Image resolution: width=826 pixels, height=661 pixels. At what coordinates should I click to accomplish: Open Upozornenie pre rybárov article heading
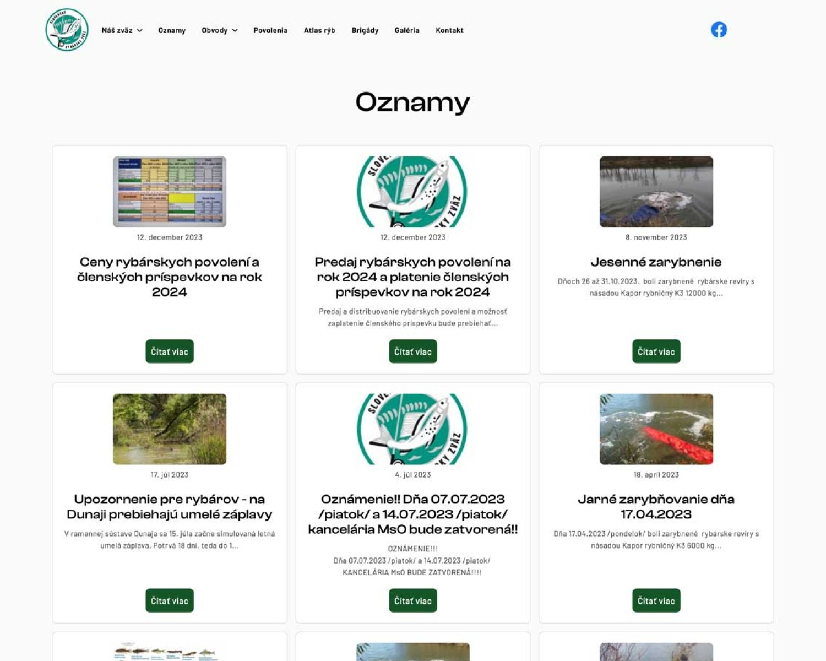(x=170, y=507)
